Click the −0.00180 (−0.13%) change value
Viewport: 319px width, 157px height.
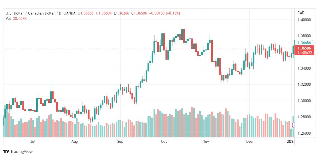coord(165,13)
